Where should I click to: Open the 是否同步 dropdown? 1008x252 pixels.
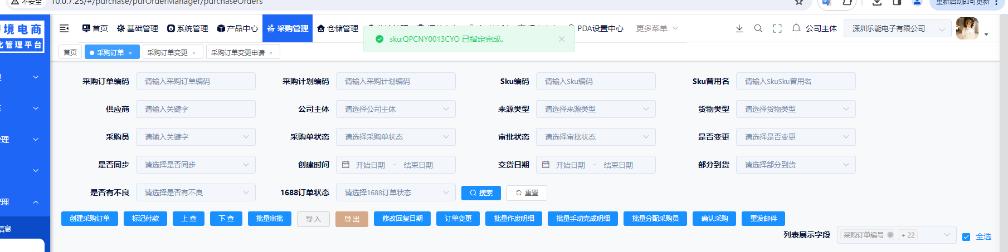(196, 165)
